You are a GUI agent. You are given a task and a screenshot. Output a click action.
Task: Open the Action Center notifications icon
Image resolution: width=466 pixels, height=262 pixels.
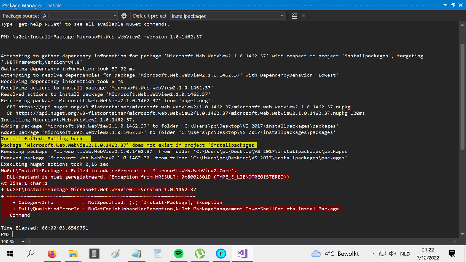click(452, 253)
